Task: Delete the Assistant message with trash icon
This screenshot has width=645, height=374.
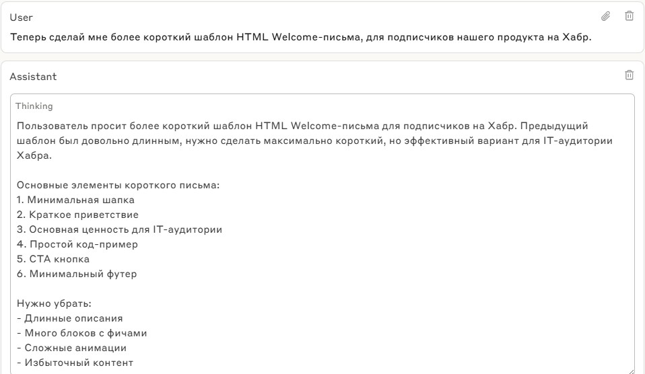Action: 629,75
